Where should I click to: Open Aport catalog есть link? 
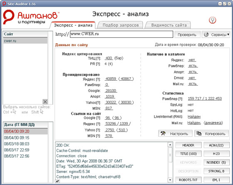193,72
